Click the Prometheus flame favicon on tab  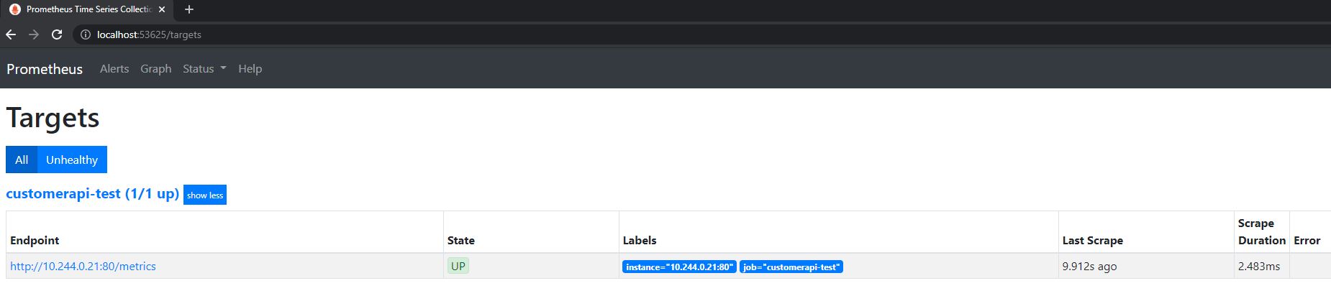point(15,9)
